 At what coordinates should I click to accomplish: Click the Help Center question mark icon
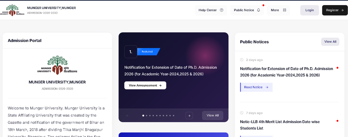222,10
